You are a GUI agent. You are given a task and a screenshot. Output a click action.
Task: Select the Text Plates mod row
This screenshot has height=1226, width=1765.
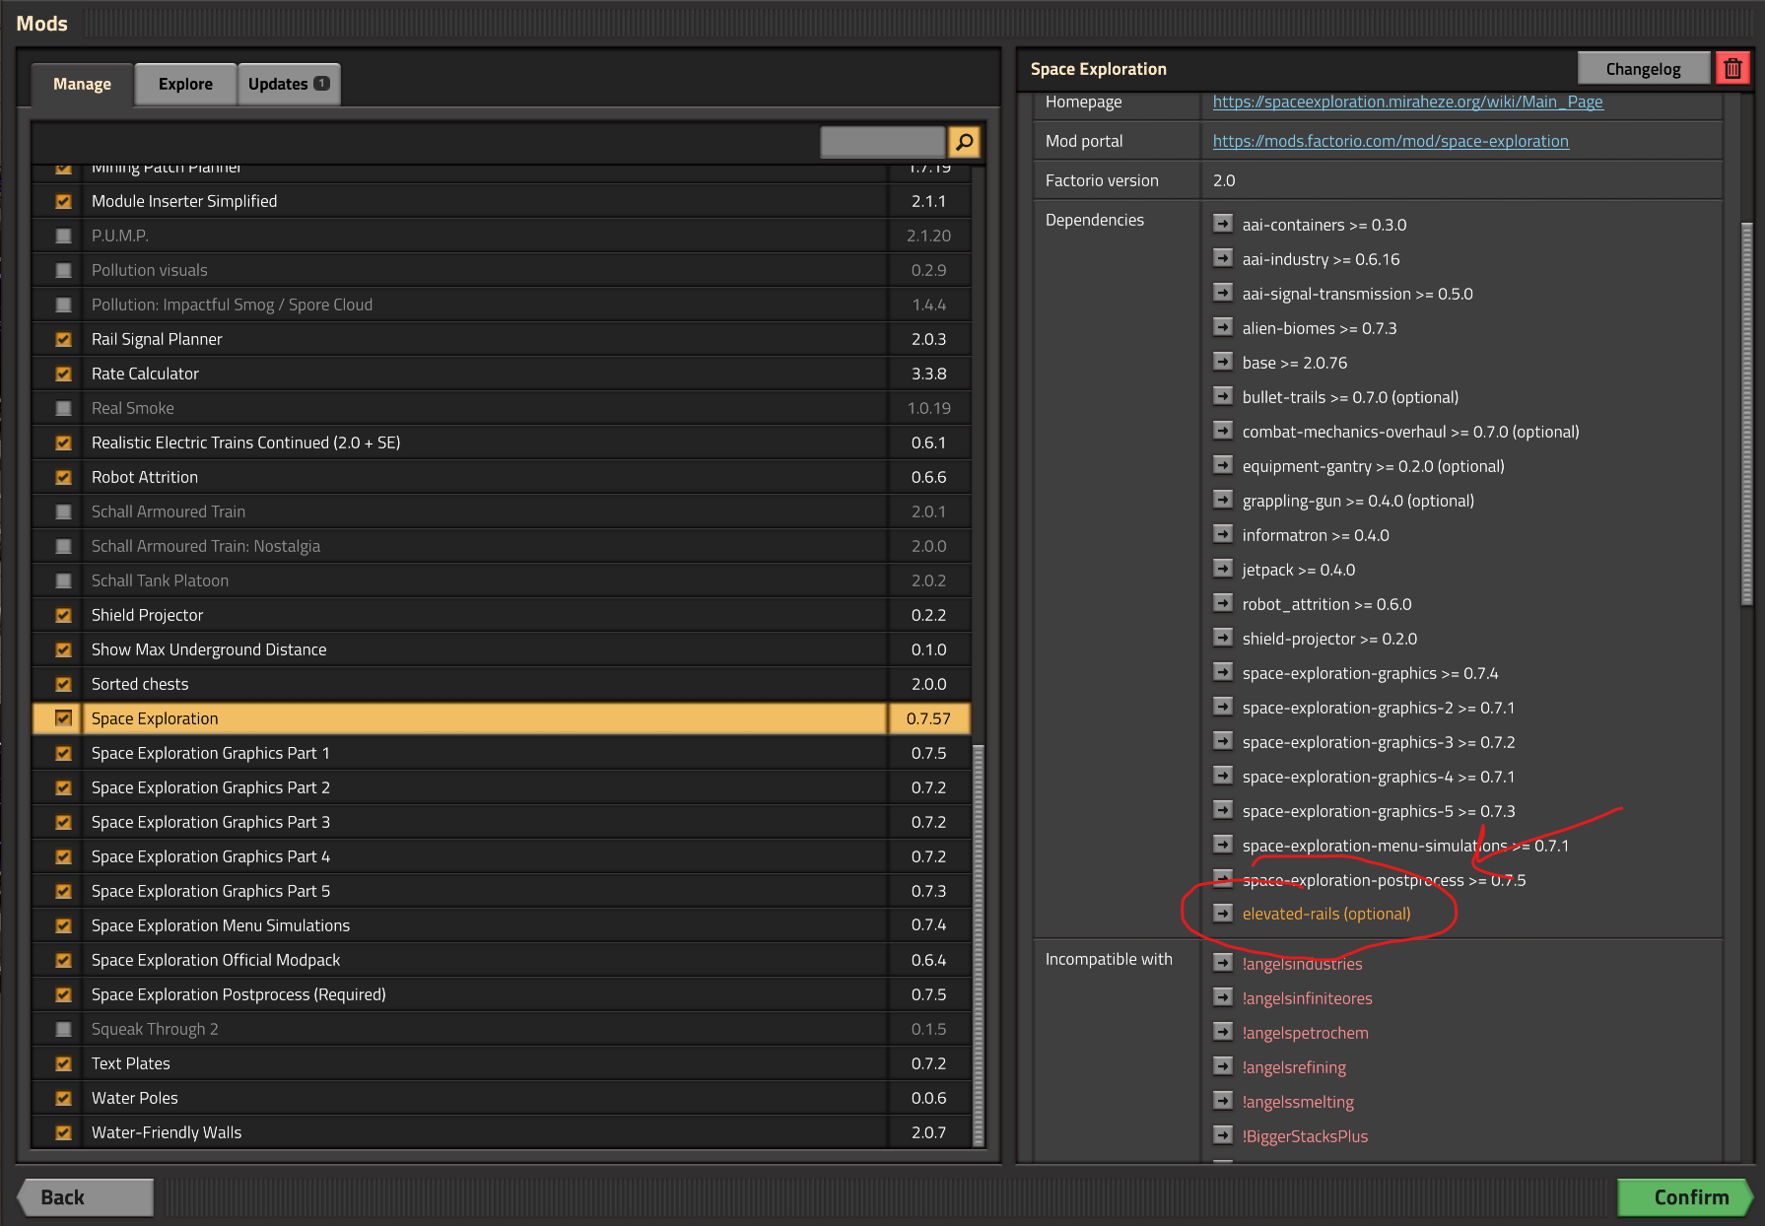(x=502, y=1063)
